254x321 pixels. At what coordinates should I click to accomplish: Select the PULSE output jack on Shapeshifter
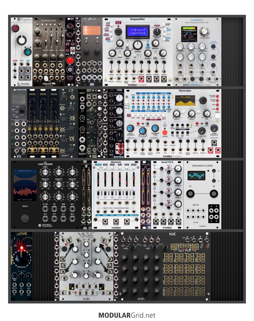click(156, 78)
